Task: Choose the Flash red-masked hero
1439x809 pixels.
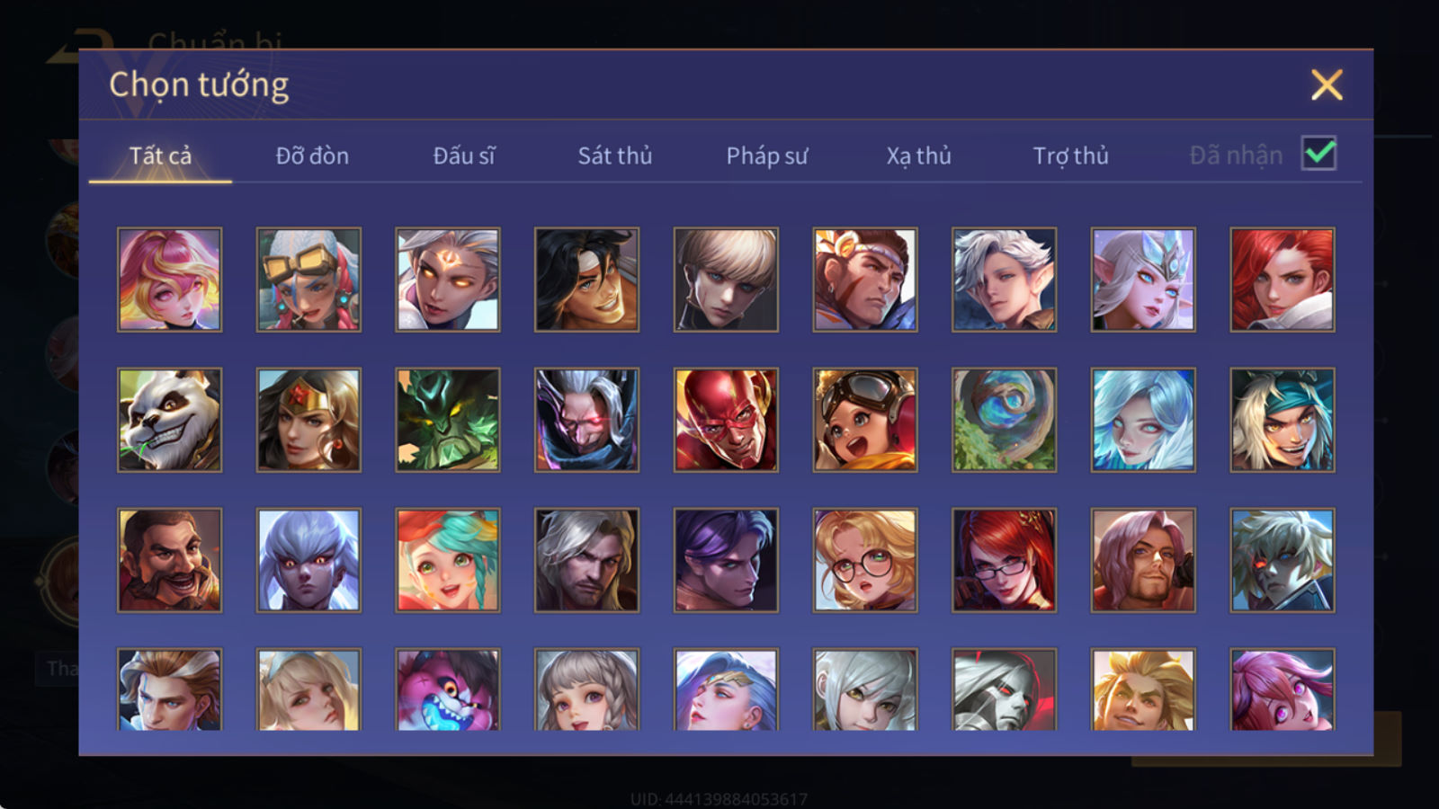Action: coord(726,420)
